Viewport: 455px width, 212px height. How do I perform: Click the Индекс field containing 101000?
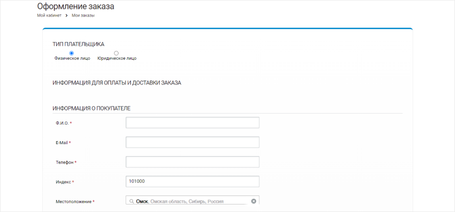(x=192, y=181)
